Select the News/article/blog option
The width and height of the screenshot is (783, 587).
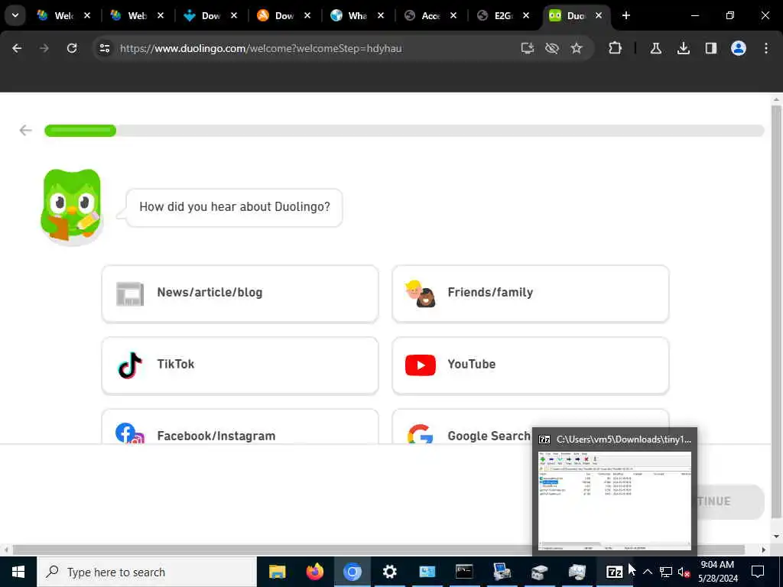pyautogui.click(x=239, y=293)
